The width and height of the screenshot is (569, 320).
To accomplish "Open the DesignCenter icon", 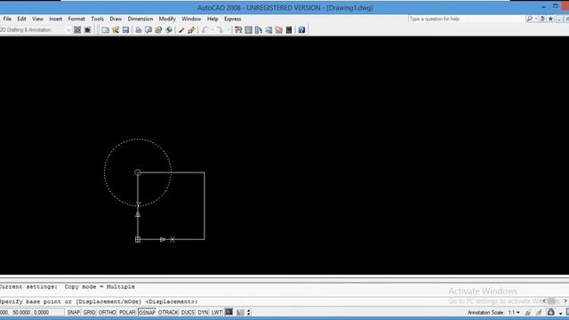I will tap(248, 30).
